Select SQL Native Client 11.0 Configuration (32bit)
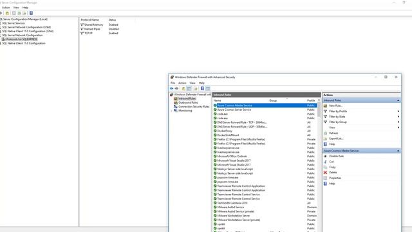This screenshot has width=412, height=232. pos(28,31)
